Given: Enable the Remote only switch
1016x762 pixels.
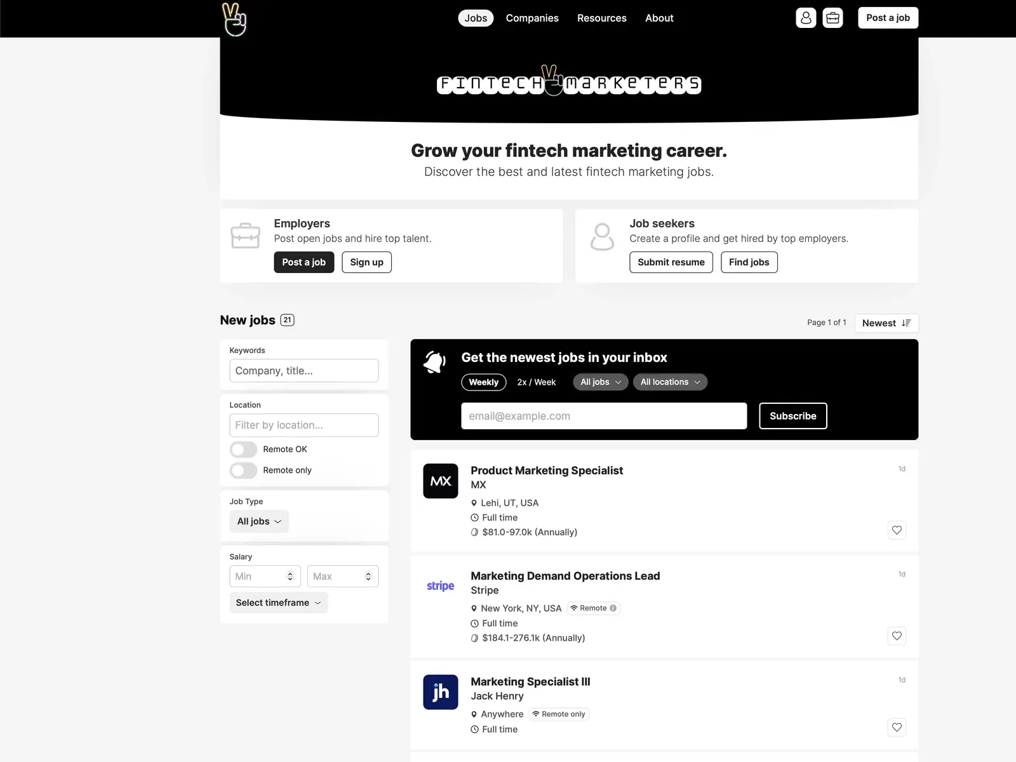Looking at the screenshot, I should pos(243,471).
